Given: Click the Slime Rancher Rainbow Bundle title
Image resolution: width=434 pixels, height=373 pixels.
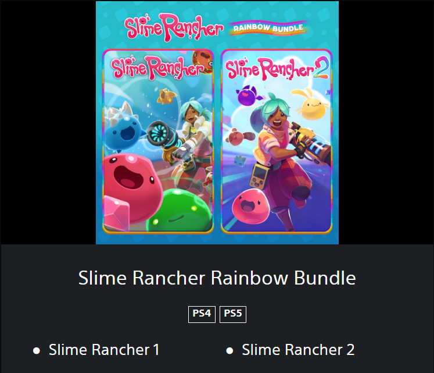Looking at the screenshot, I should click(217, 278).
